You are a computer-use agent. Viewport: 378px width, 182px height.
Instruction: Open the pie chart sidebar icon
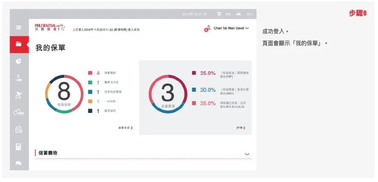(18, 61)
